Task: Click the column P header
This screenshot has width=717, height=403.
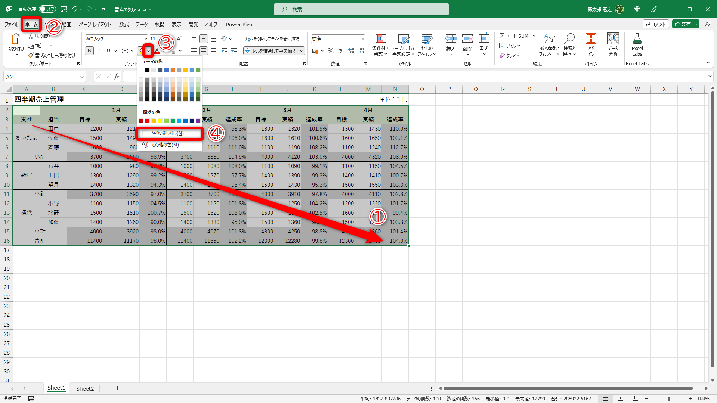Action: (x=449, y=89)
